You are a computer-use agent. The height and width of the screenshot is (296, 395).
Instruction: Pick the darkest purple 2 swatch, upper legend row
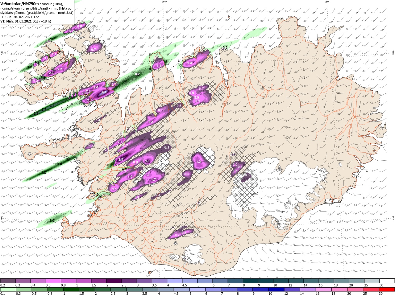tap(114, 281)
